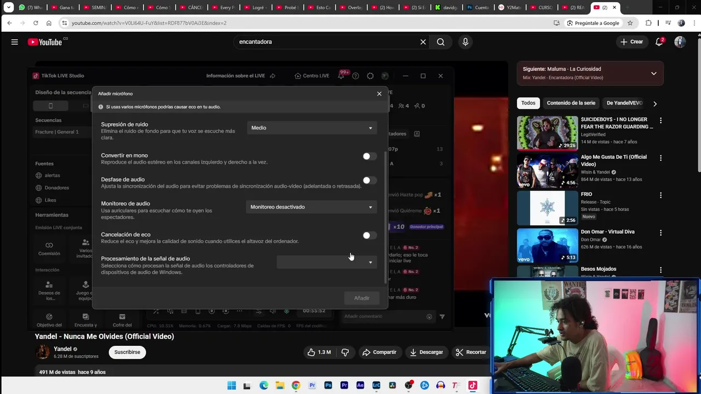The width and height of the screenshot is (701, 394).
Task: Go back in browser history
Action: (x=9, y=23)
